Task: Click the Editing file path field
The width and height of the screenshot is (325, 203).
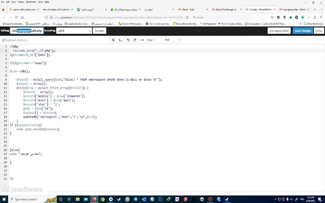Action: pos(27,31)
